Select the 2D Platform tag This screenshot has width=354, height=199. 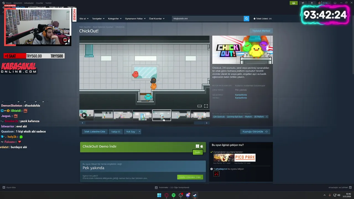point(259,117)
